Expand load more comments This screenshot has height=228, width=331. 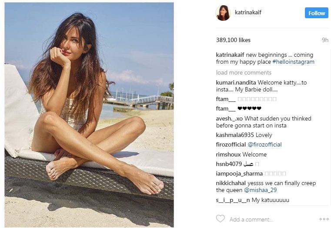[244, 72]
